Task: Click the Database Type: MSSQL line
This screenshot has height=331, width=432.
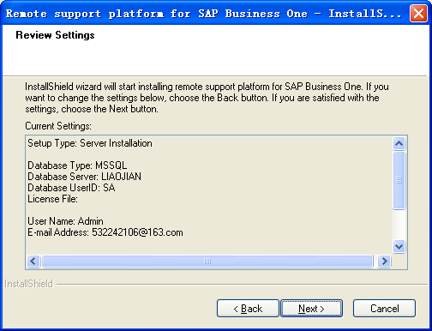Action: pyautogui.click(x=77, y=165)
